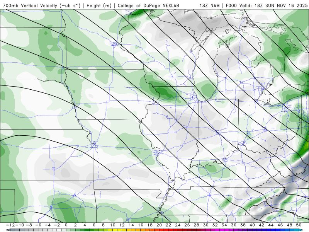309x232 pixels.
Task: Click the 34 tick label on color scale
Action: click(x=224, y=225)
